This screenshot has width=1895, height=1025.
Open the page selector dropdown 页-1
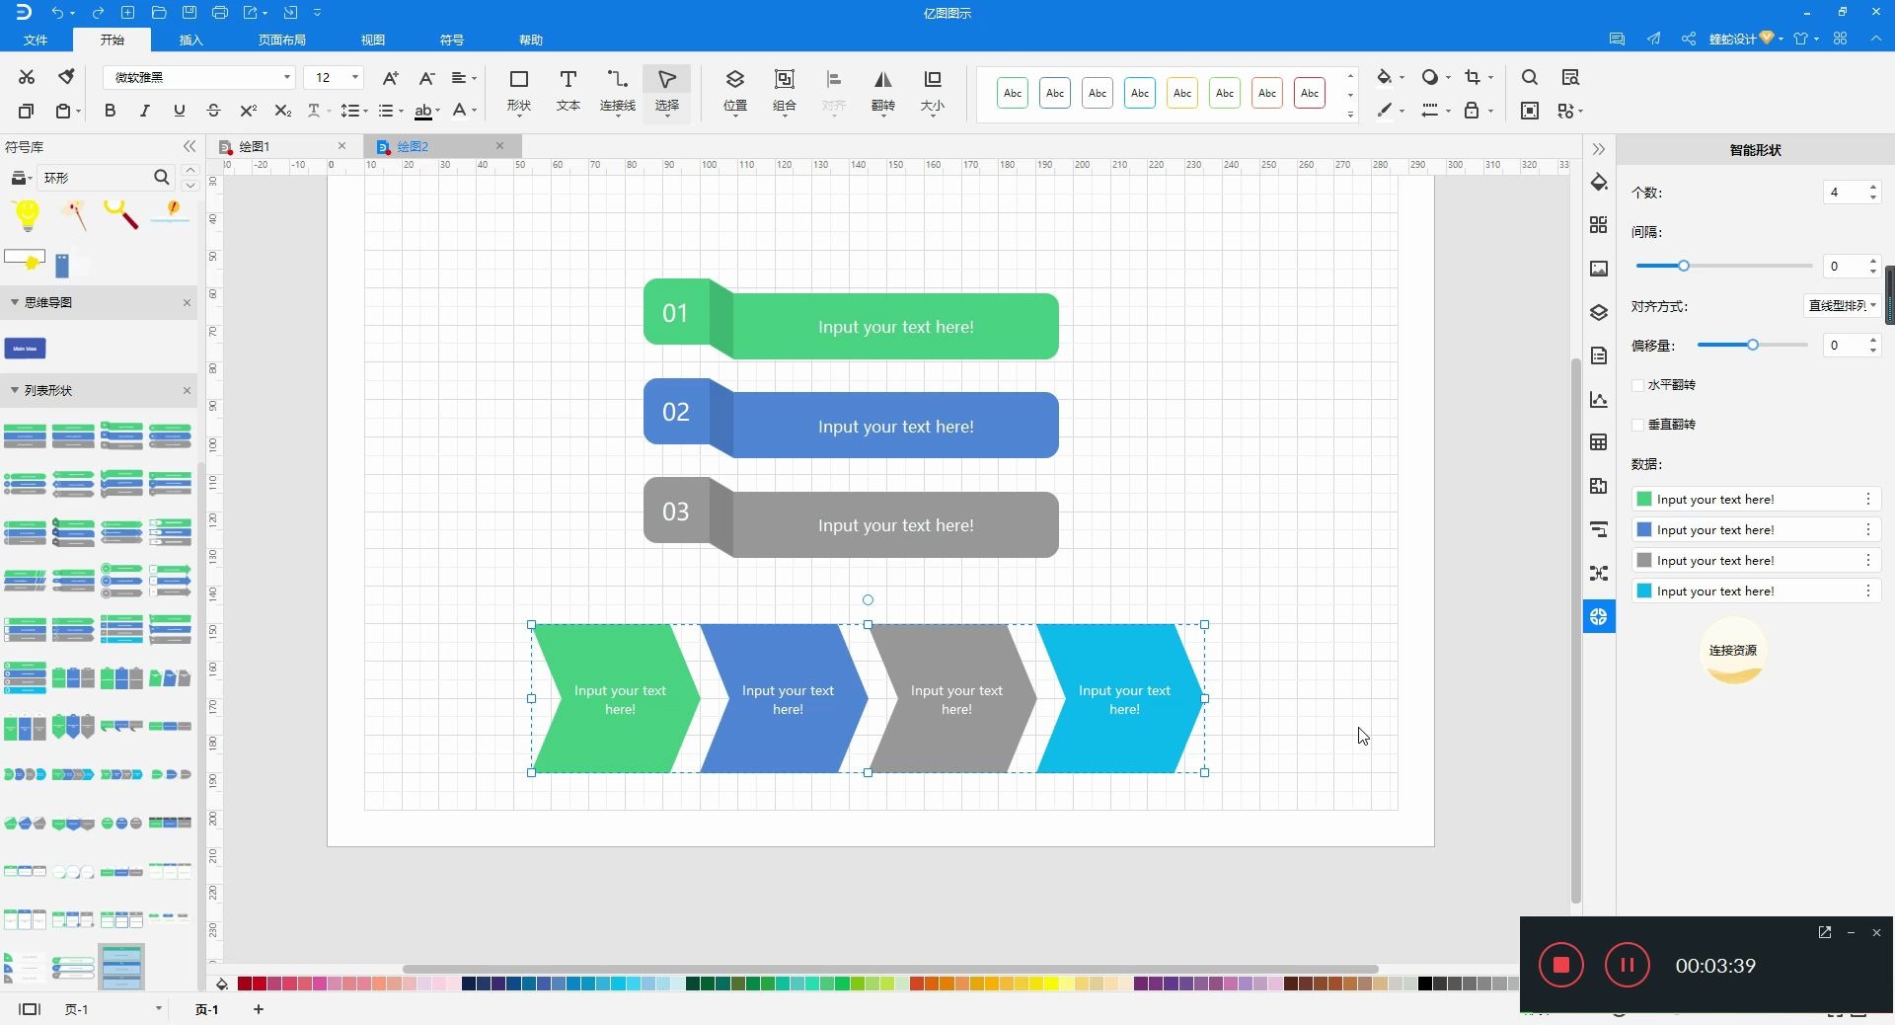(158, 1008)
